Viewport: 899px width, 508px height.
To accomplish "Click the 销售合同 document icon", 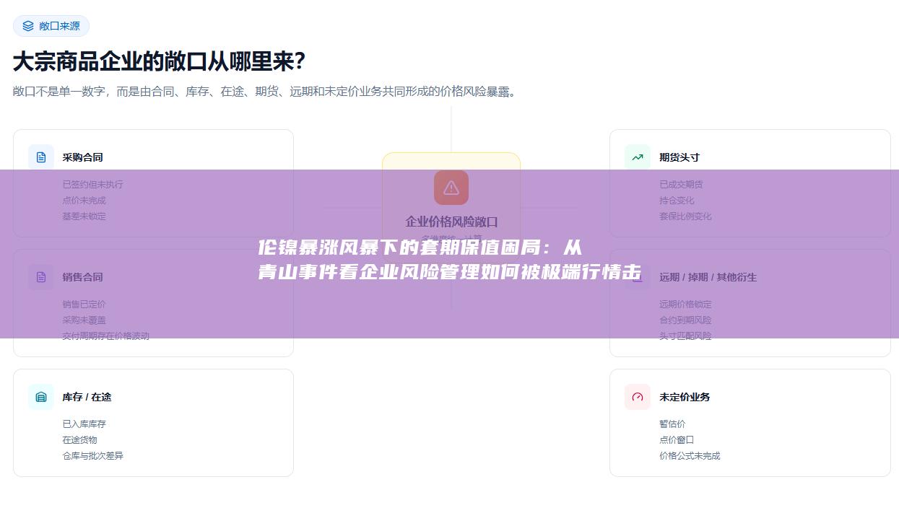I will 41,277.
